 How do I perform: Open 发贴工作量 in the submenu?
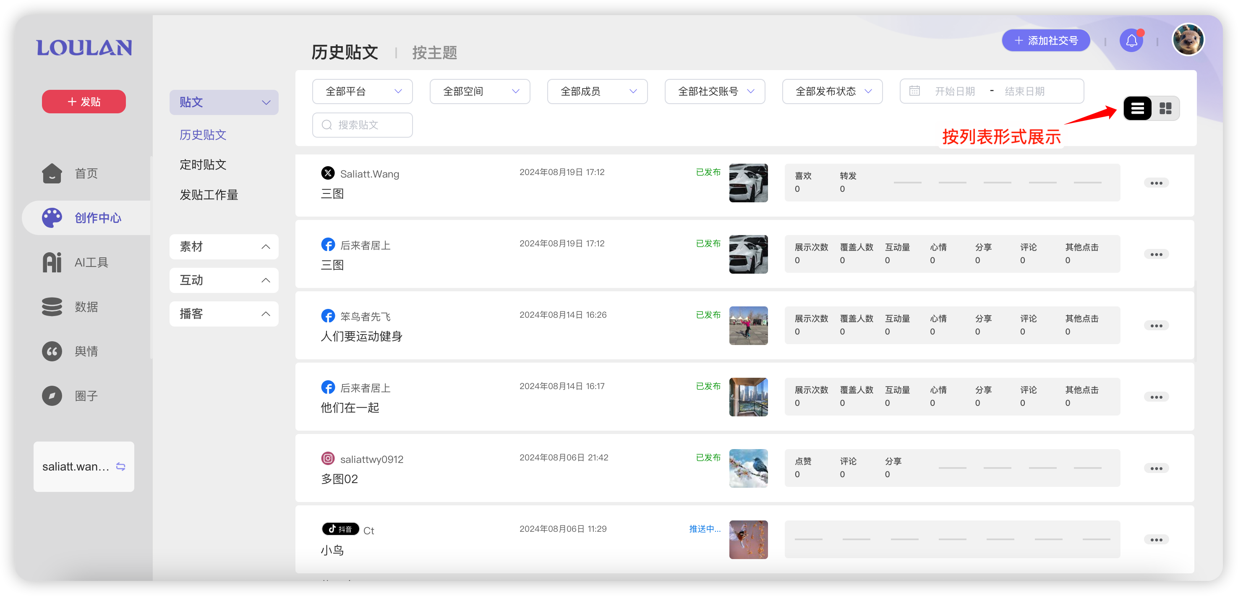209,195
